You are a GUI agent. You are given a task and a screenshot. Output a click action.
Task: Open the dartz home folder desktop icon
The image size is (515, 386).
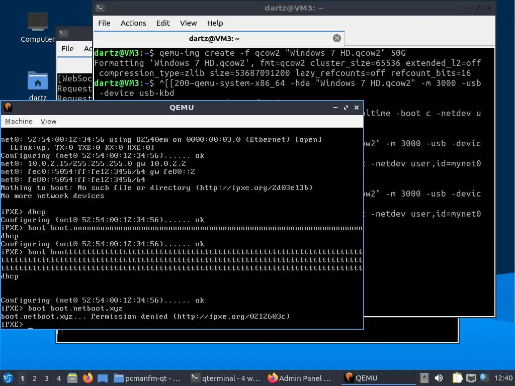click(x=37, y=86)
